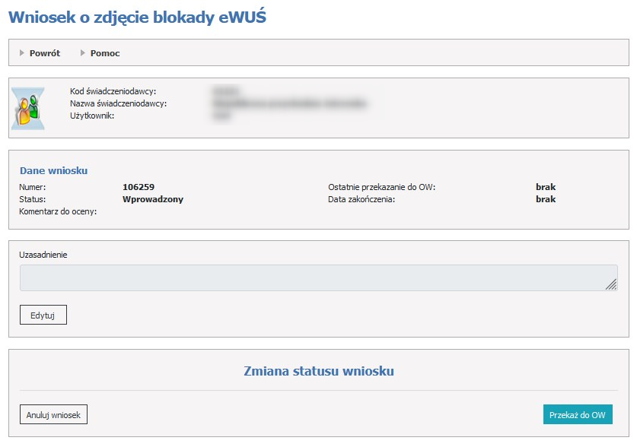Click the Kod świadczeniodawcy label
637x447 pixels.
click(x=113, y=91)
